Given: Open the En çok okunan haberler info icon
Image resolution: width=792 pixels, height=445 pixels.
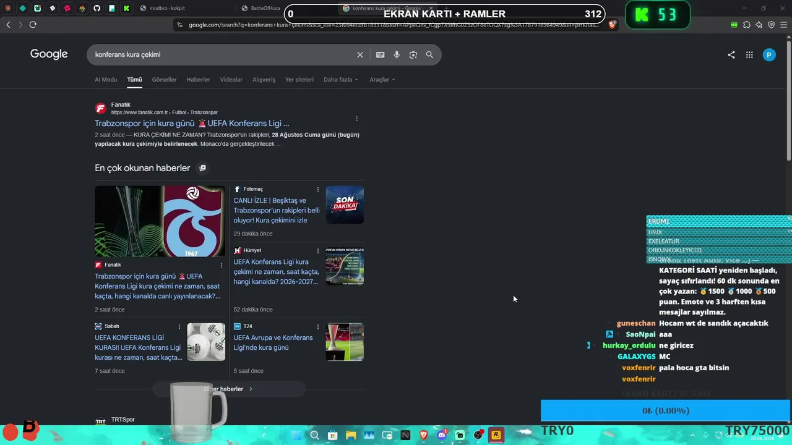Looking at the screenshot, I should coord(202,168).
